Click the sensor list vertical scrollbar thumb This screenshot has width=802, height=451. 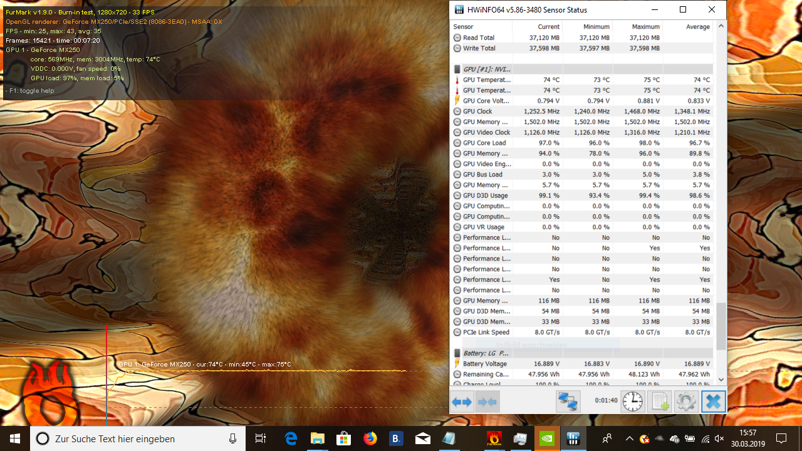(721, 326)
